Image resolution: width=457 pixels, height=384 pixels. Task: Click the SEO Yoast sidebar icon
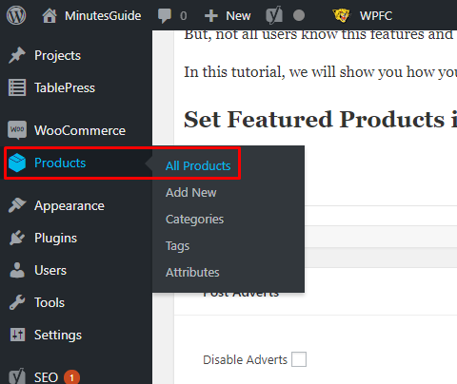(17, 376)
